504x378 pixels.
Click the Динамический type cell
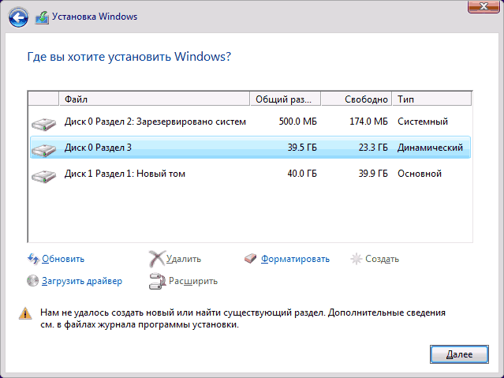(430, 148)
